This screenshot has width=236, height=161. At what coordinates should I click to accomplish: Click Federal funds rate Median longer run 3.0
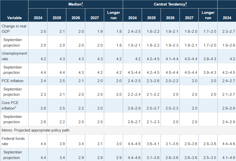coord(119,144)
